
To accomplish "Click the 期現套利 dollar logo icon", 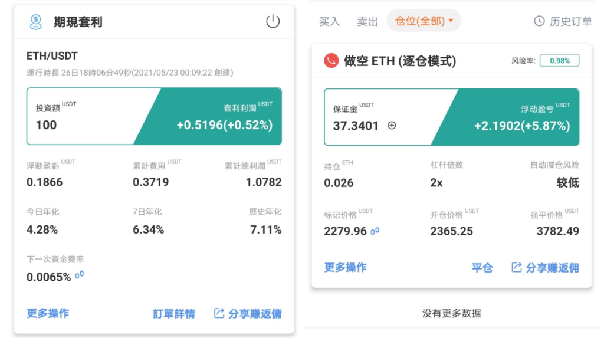I will (36, 22).
